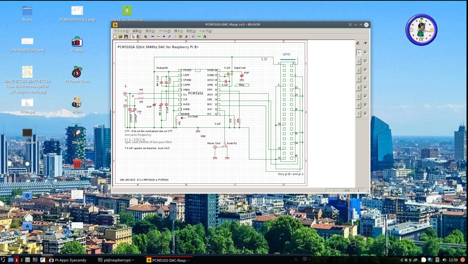Save the schematic with the floppy icon

(126, 37)
